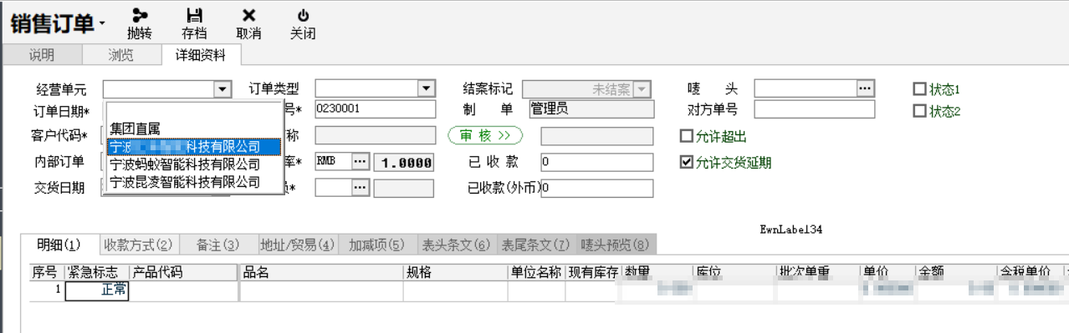Open the ellipsis lookup below the currency row
1069x333 pixels.
(x=361, y=189)
